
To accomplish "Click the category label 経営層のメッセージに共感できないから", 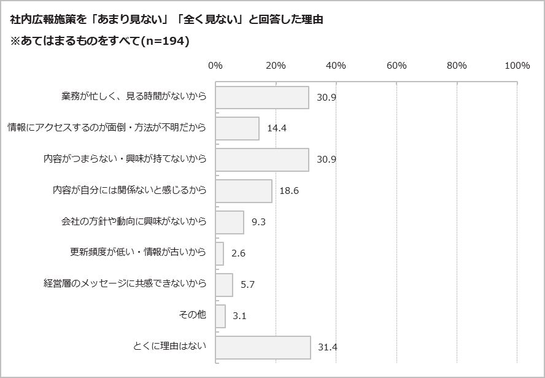I will point(125,283).
